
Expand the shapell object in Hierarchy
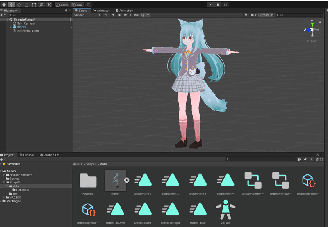point(11,27)
